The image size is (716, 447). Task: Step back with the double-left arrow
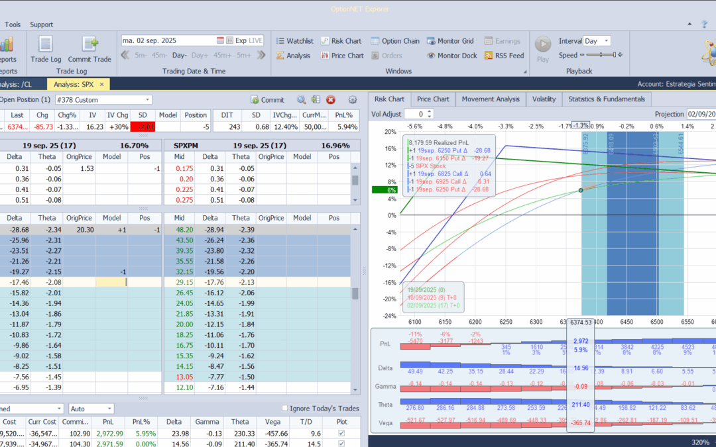pos(125,55)
